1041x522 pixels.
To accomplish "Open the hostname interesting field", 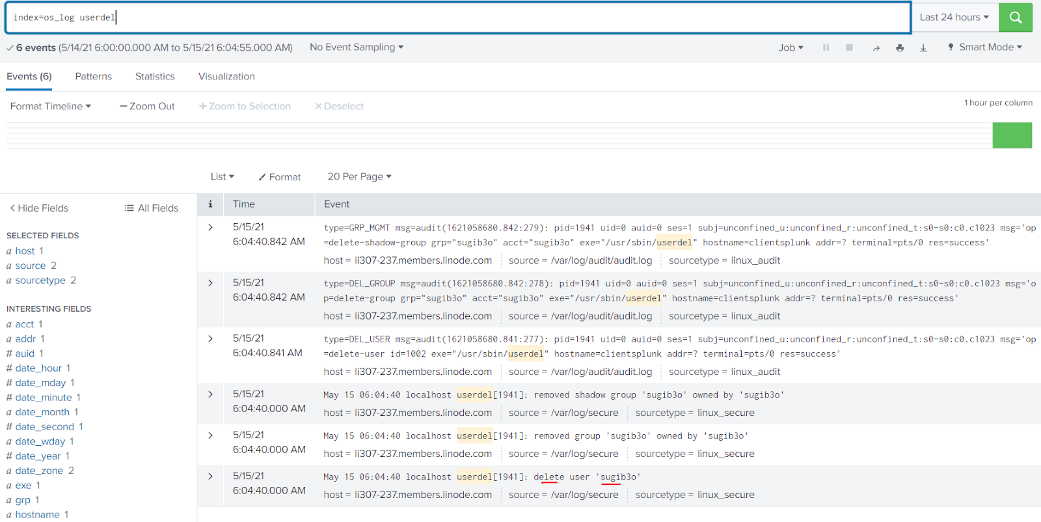I will pyautogui.click(x=38, y=514).
